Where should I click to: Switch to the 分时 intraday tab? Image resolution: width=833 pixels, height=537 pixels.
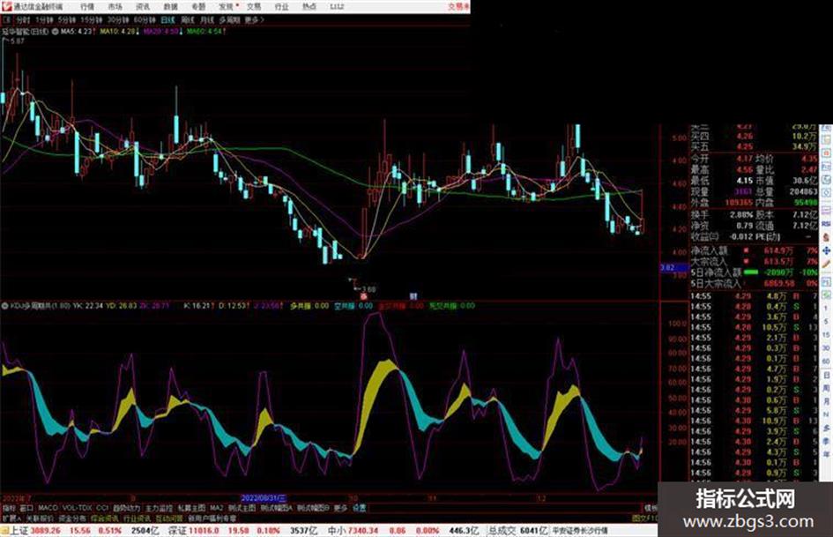pyautogui.click(x=23, y=20)
